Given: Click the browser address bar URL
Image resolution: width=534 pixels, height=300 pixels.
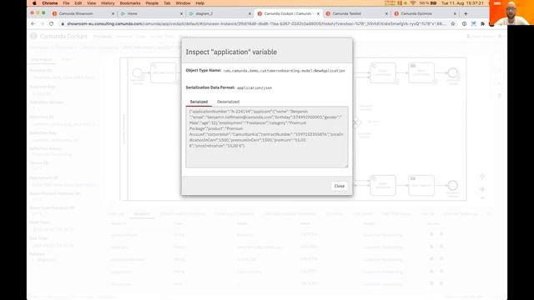Looking at the screenshot, I should [x=256, y=24].
